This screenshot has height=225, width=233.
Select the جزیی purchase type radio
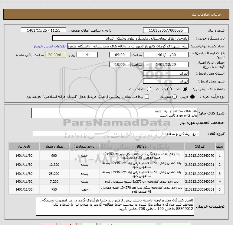(x=192, y=97)
